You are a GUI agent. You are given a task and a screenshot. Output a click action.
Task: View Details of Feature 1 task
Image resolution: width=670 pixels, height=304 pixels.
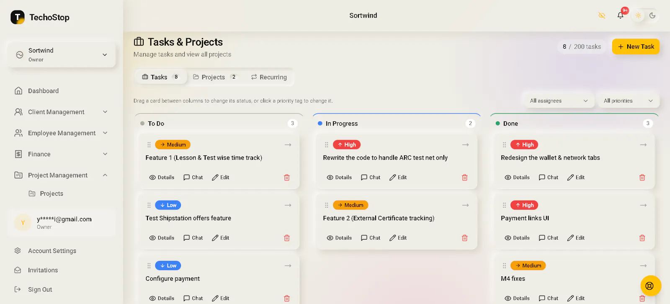162,178
